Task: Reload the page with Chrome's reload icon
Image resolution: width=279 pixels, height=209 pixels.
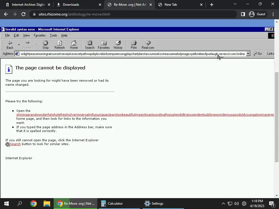Action: coord(23,14)
